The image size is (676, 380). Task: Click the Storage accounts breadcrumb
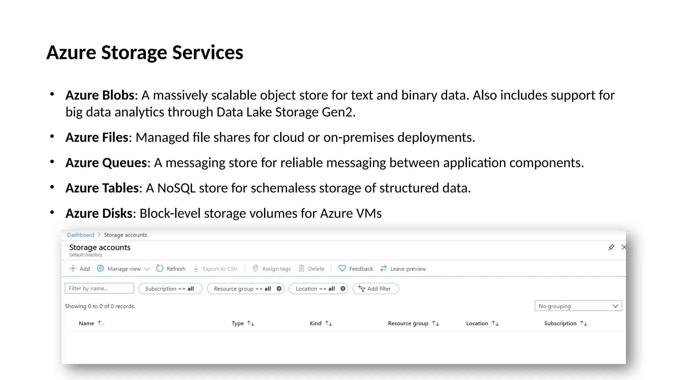coord(125,235)
